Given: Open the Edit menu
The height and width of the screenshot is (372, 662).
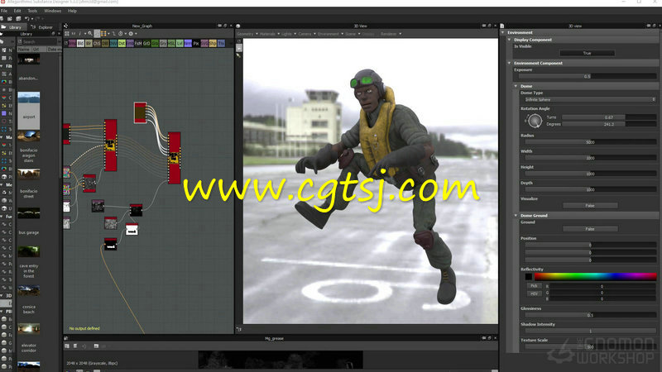Looking at the screenshot, I should (x=17, y=11).
